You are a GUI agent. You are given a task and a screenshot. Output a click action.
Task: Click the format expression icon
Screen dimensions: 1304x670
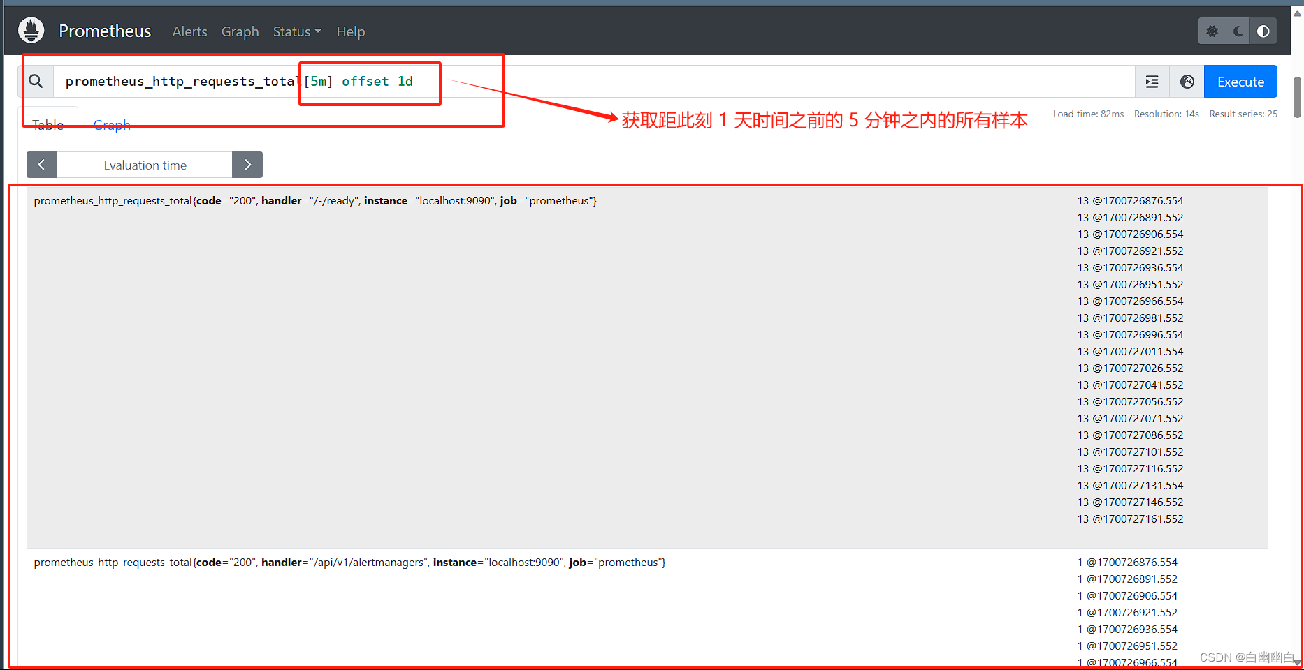1152,82
